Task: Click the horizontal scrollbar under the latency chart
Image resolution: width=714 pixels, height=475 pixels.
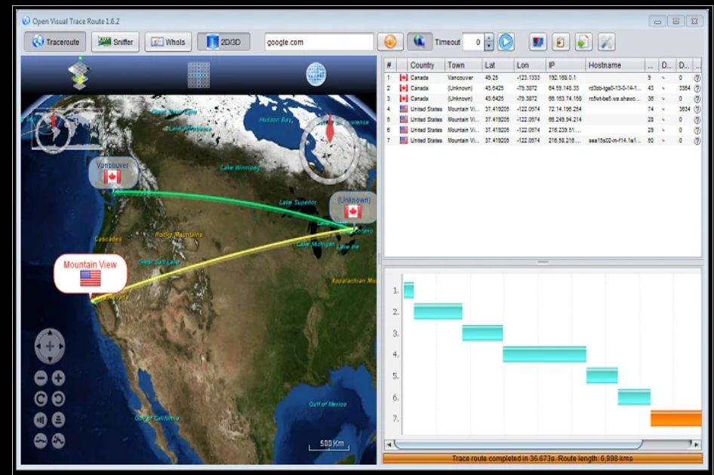Action: pos(543,443)
